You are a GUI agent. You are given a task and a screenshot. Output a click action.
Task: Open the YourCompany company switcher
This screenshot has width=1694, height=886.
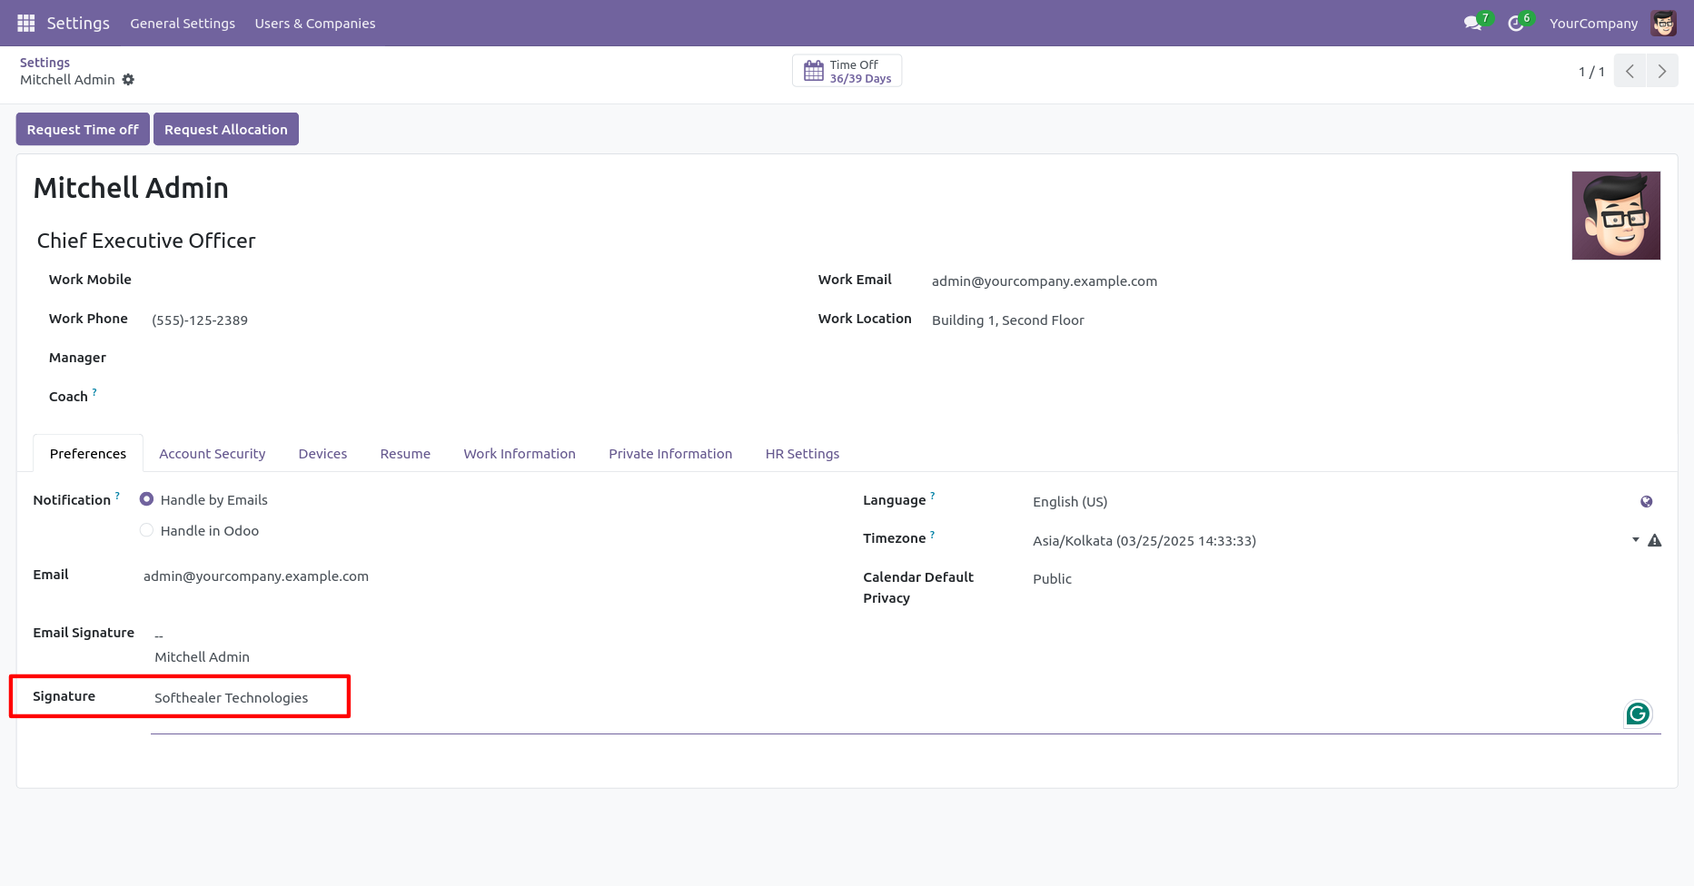click(x=1593, y=24)
